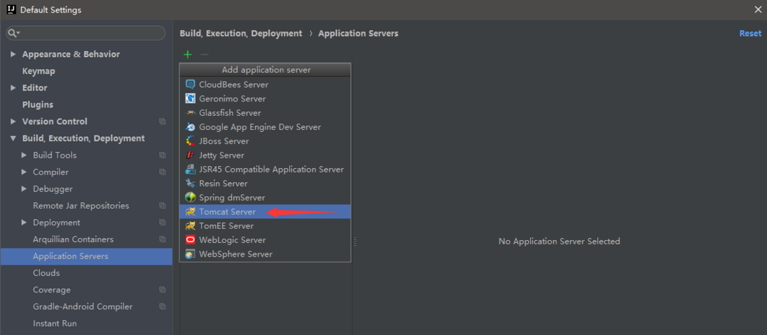Select Application Servers in sidebar
Image resolution: width=767 pixels, height=335 pixels.
point(86,256)
